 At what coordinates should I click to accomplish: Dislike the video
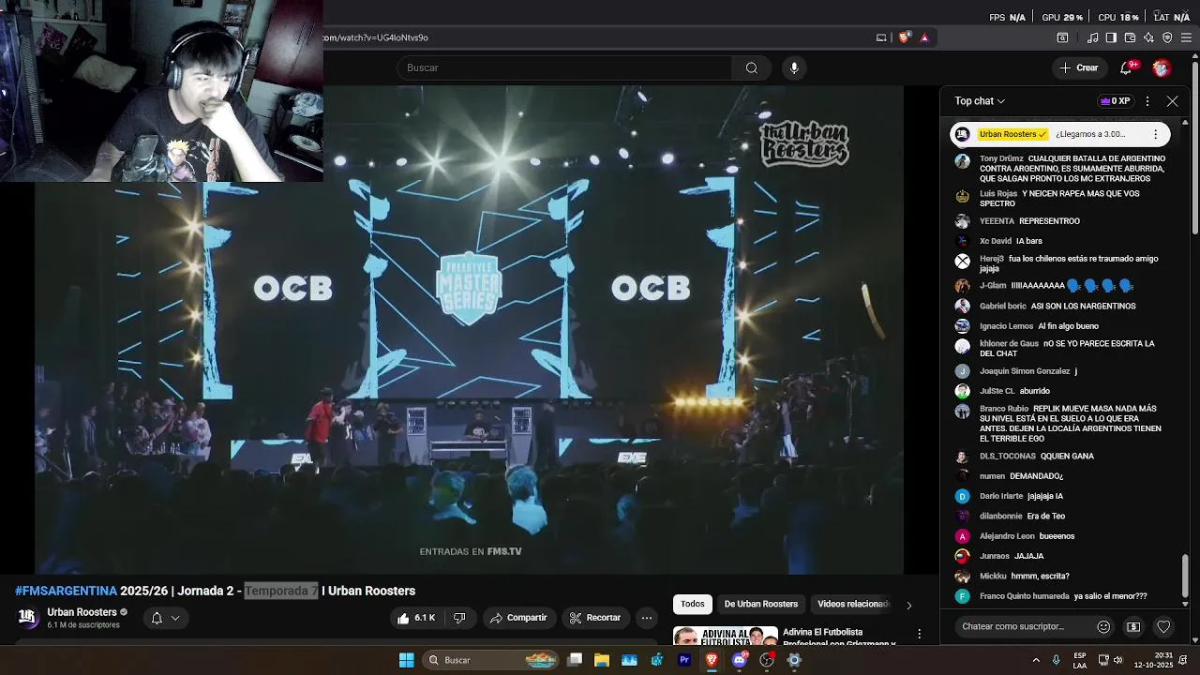point(459,618)
